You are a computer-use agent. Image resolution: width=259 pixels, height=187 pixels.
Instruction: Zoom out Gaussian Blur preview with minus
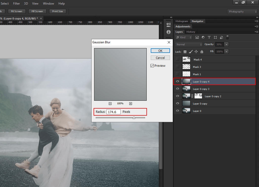110,103
